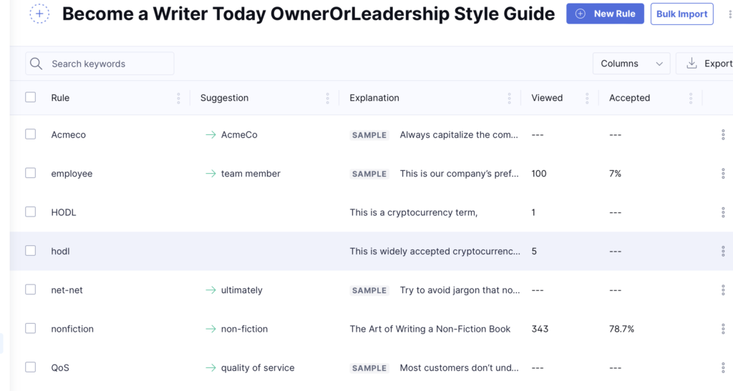The width and height of the screenshot is (733, 391).
Task: Check the box for employee rule
Action: [31, 173]
